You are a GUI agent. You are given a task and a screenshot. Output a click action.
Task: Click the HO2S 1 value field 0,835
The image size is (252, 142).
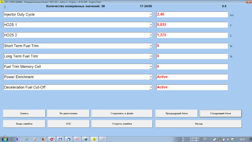192,25
